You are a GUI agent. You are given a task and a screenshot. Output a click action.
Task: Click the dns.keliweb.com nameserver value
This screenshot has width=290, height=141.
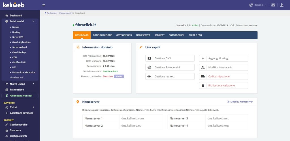point(133,118)
